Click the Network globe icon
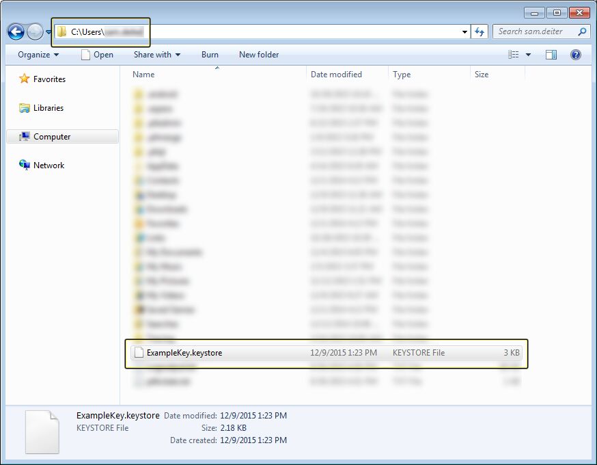Screen dimensions: 597x465 (x=25, y=165)
